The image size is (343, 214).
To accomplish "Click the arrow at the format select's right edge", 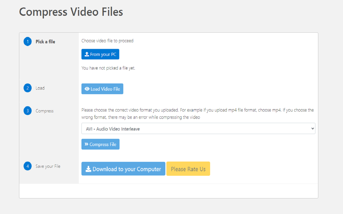I will pyautogui.click(x=312, y=129).
